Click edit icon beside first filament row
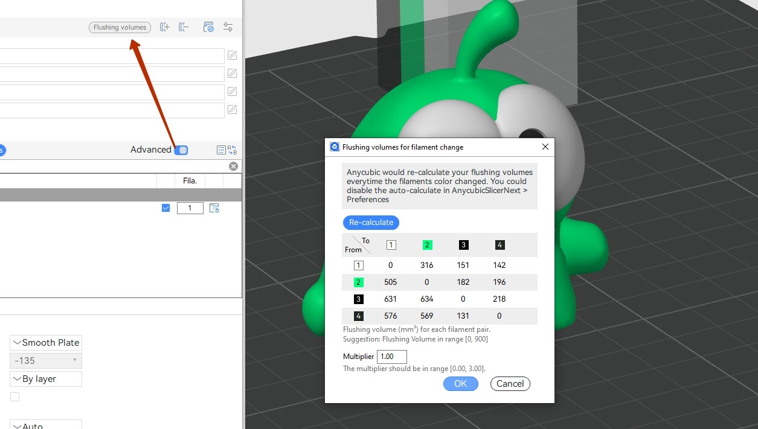758x429 pixels. (232, 56)
